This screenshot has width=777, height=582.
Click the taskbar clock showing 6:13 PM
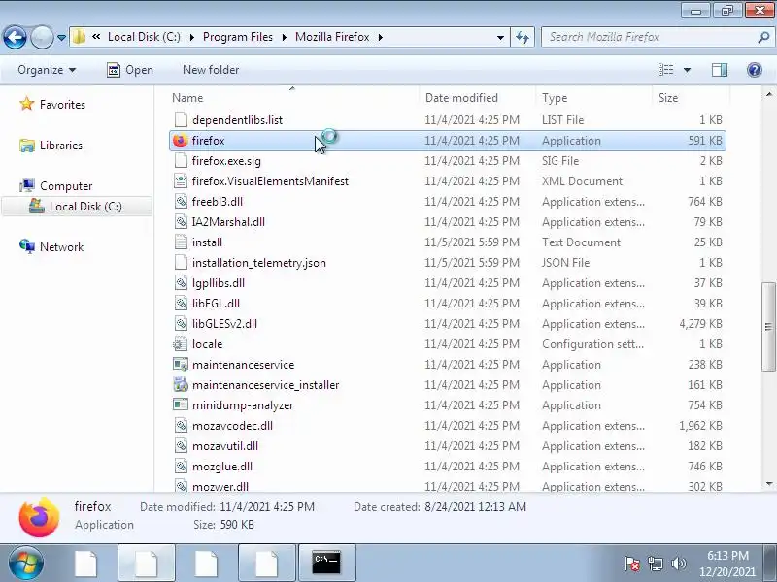pos(727,564)
